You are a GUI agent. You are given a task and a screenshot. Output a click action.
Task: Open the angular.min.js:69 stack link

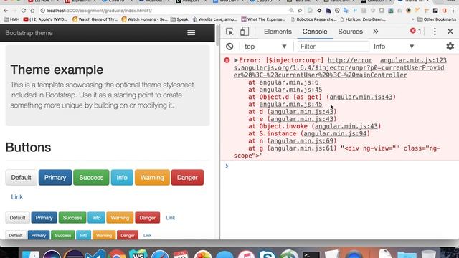[302, 140]
